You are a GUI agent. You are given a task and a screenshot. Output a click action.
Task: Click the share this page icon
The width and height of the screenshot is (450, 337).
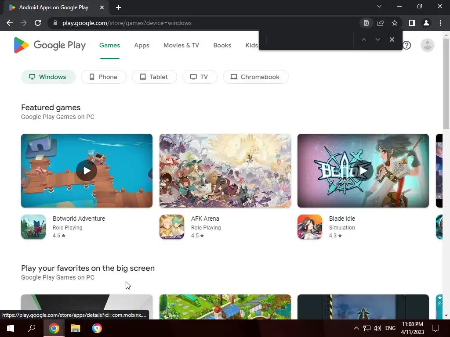coord(381,23)
